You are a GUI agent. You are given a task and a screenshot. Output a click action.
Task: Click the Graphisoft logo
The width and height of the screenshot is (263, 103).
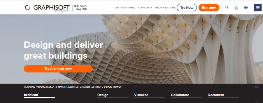[x=47, y=8]
